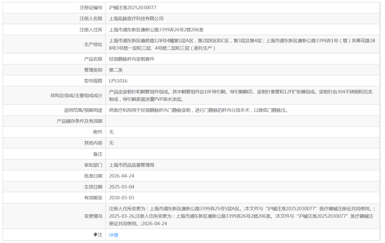Click the 生产地址 label

(93, 44)
